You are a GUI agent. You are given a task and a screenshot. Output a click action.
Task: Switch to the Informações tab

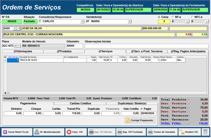click(23, 51)
